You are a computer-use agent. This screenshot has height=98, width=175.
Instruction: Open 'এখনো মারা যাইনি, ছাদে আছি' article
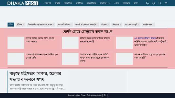tap(95, 58)
